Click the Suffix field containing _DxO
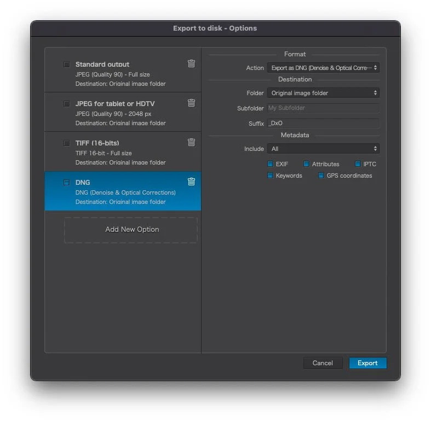The height and width of the screenshot is (421, 431). [x=323, y=123]
